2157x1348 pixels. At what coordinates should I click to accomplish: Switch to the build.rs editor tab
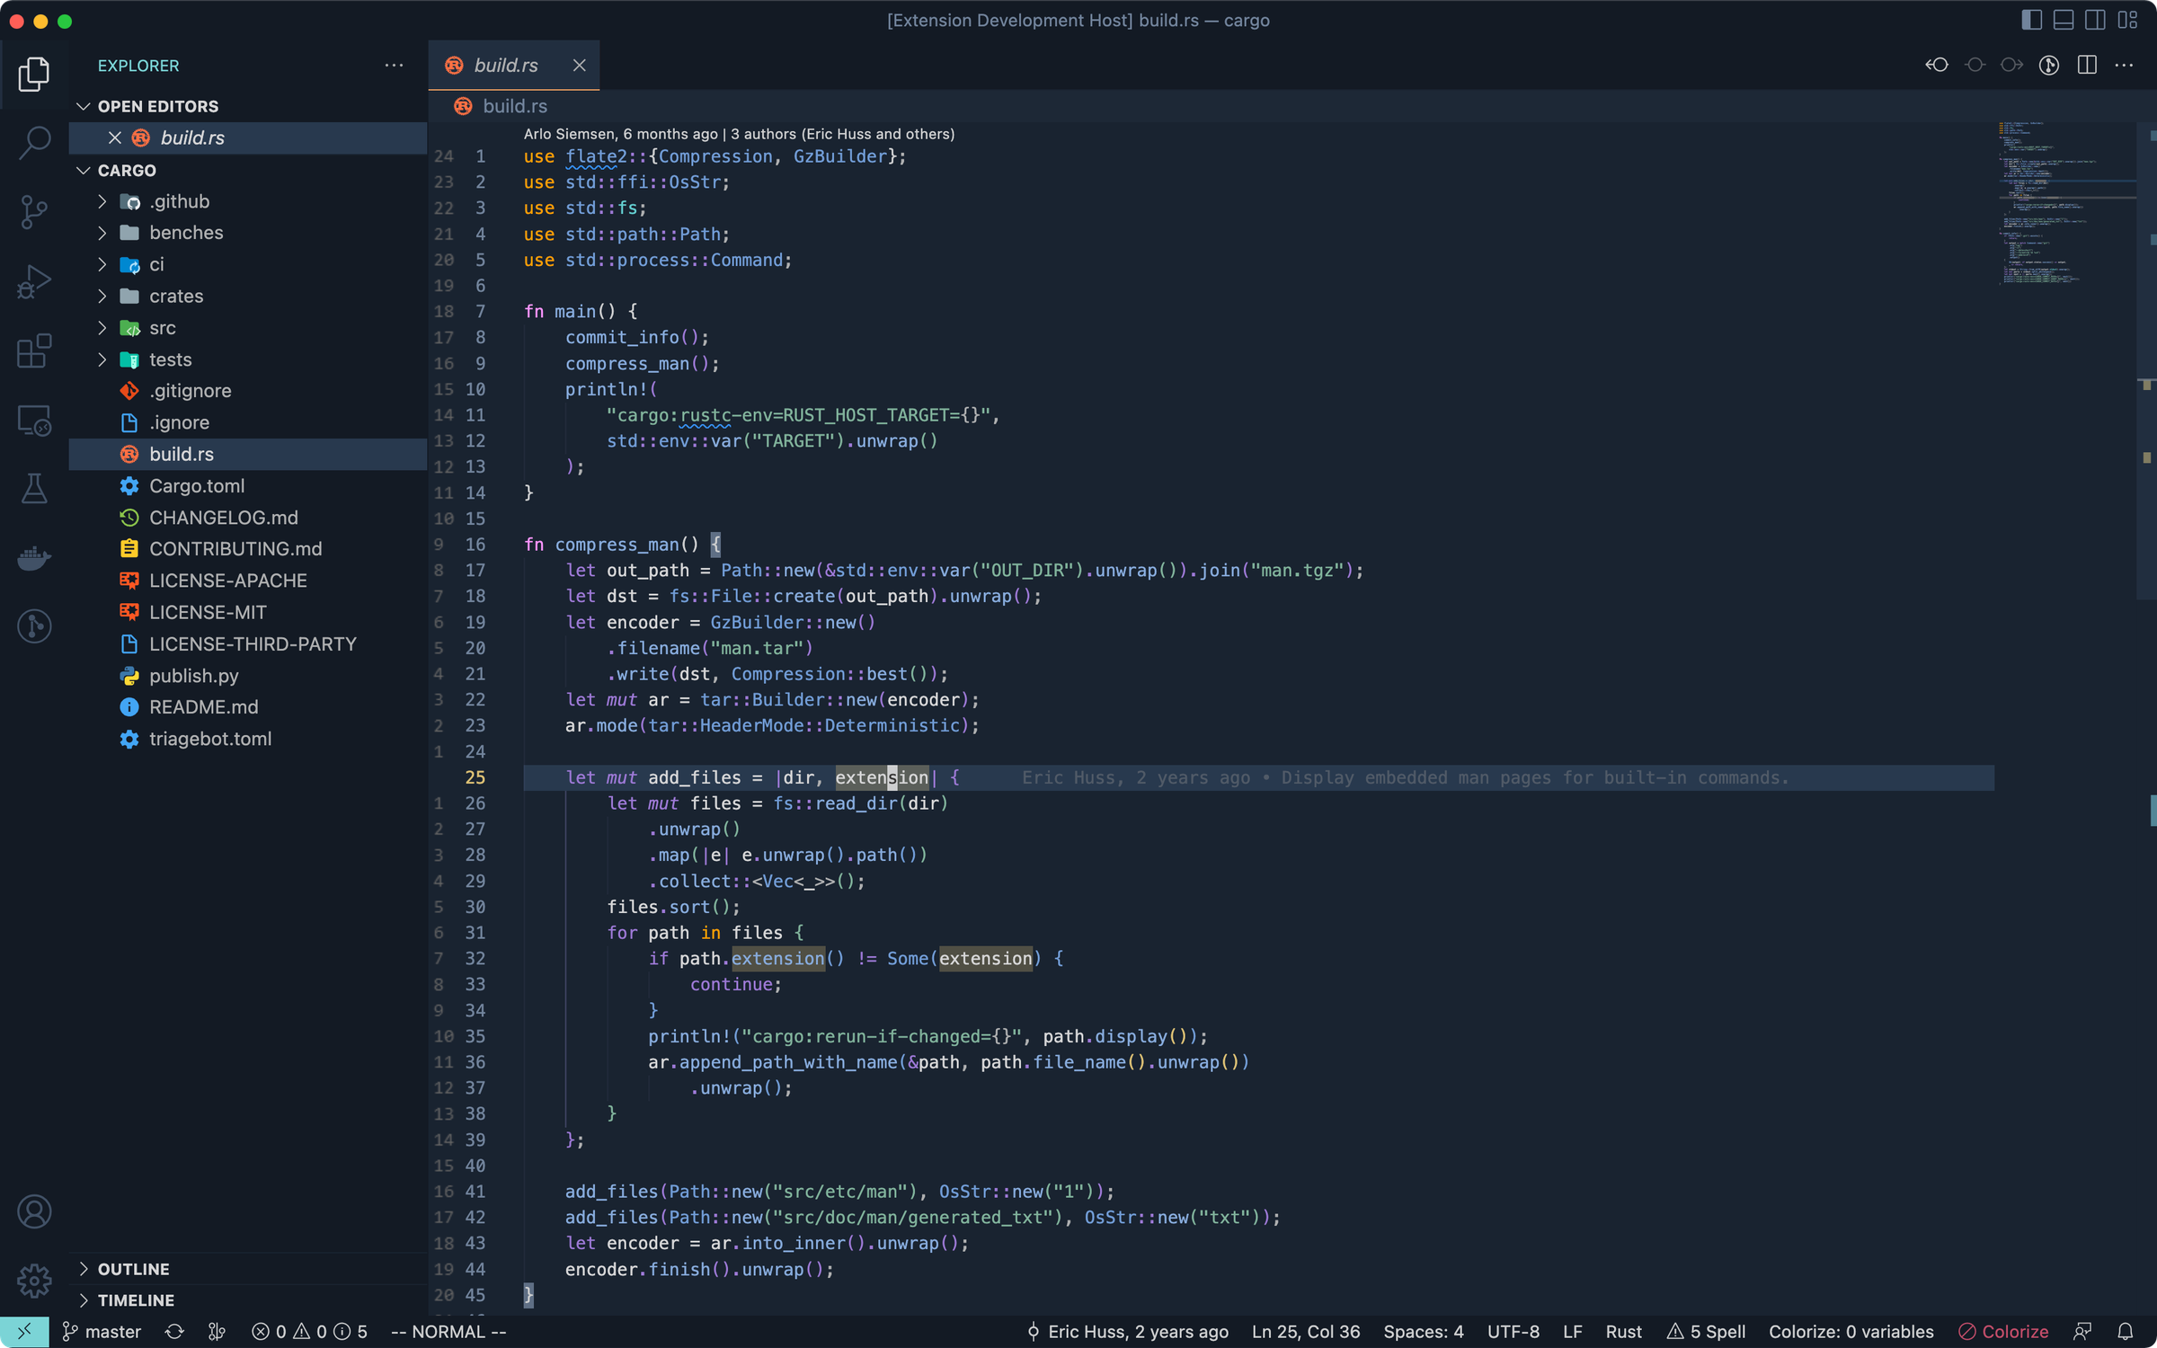coord(506,65)
